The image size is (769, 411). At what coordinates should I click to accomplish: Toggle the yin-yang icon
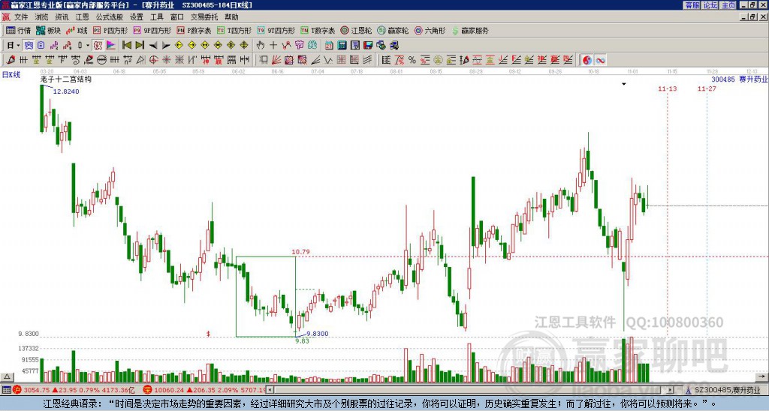(x=587, y=60)
